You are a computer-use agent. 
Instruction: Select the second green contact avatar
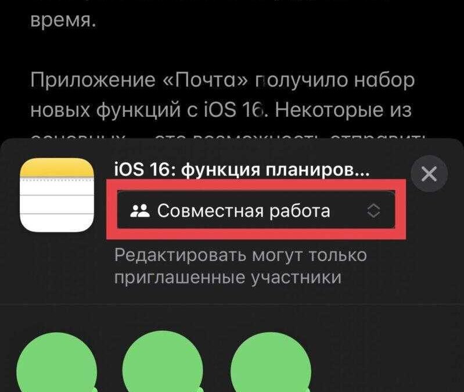pos(163,362)
